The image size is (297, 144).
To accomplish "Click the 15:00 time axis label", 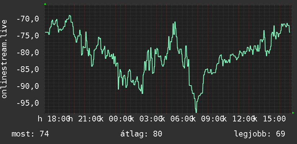I will click(274, 119).
